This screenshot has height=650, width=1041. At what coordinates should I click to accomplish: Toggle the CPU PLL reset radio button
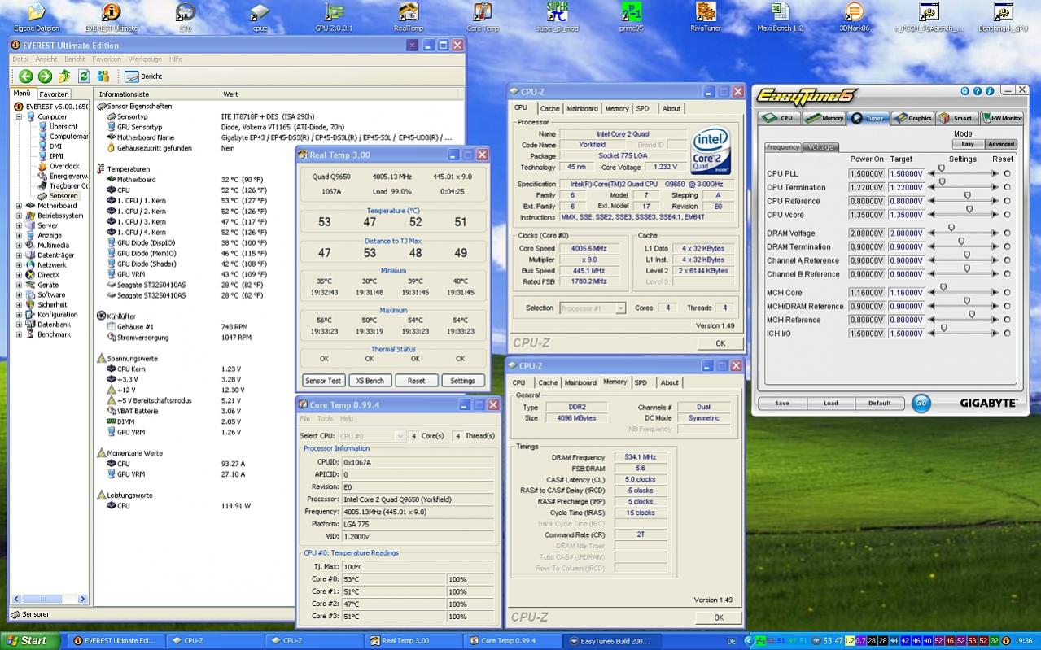pyautogui.click(x=1007, y=173)
